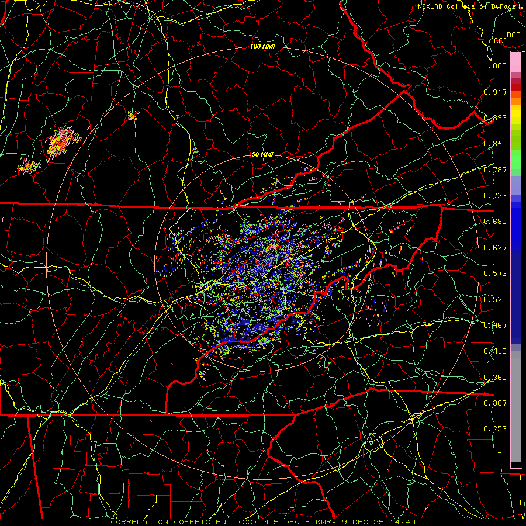Click the 0.307 scale value
This screenshot has height=526, width=526.
495,403
